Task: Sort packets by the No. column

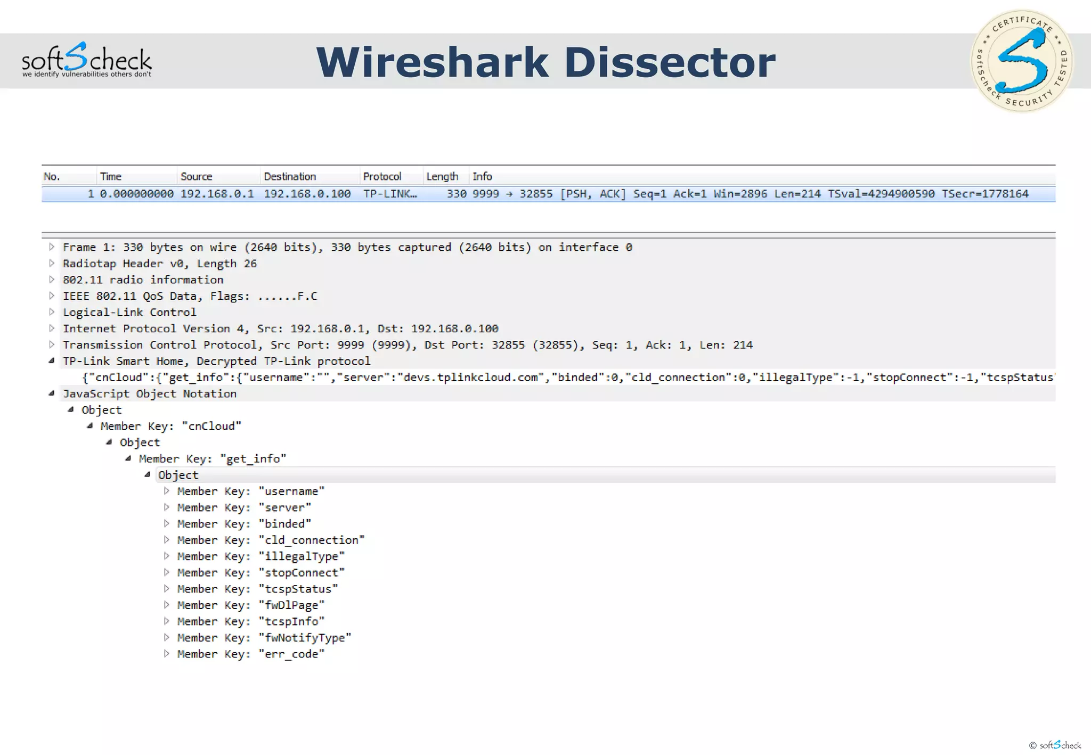Action: [x=69, y=176]
